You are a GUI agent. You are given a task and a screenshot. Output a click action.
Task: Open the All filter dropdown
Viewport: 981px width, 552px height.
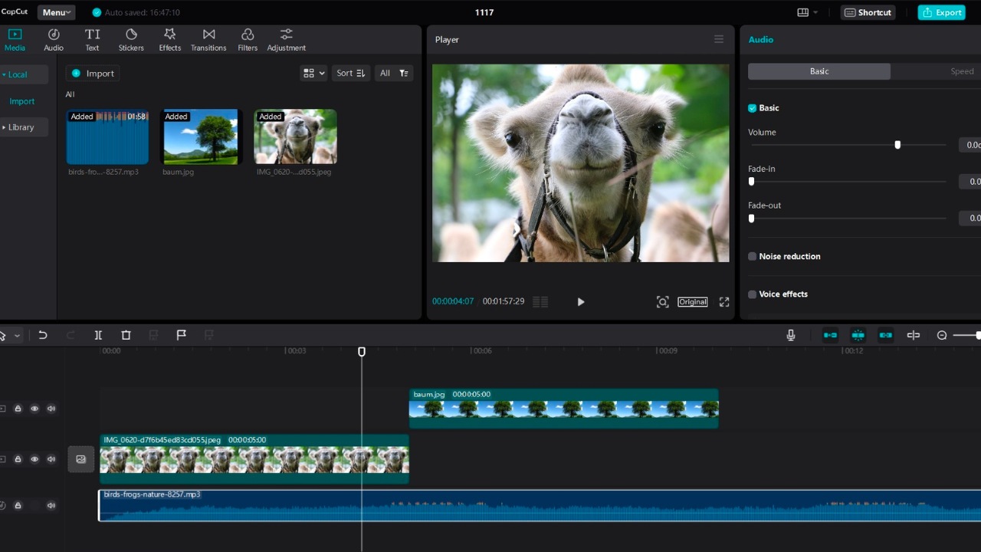pyautogui.click(x=394, y=73)
